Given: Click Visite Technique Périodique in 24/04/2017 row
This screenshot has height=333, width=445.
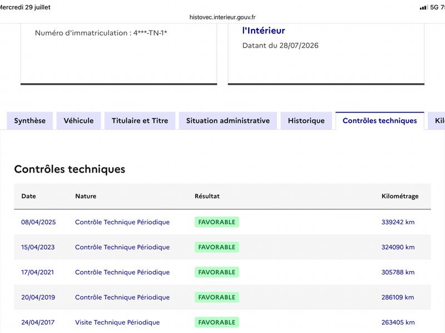Looking at the screenshot, I should (x=117, y=322).
